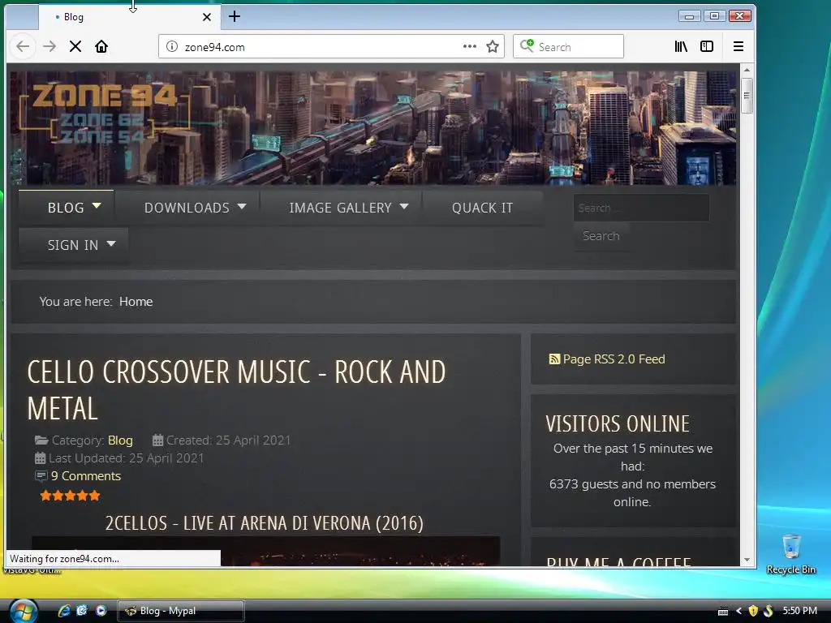Follow the Home breadcrumb link
The image size is (831, 623).
[x=136, y=302]
